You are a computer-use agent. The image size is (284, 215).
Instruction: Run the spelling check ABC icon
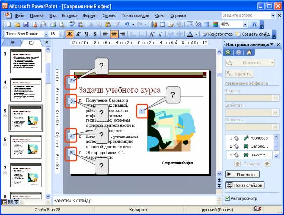point(72,24)
